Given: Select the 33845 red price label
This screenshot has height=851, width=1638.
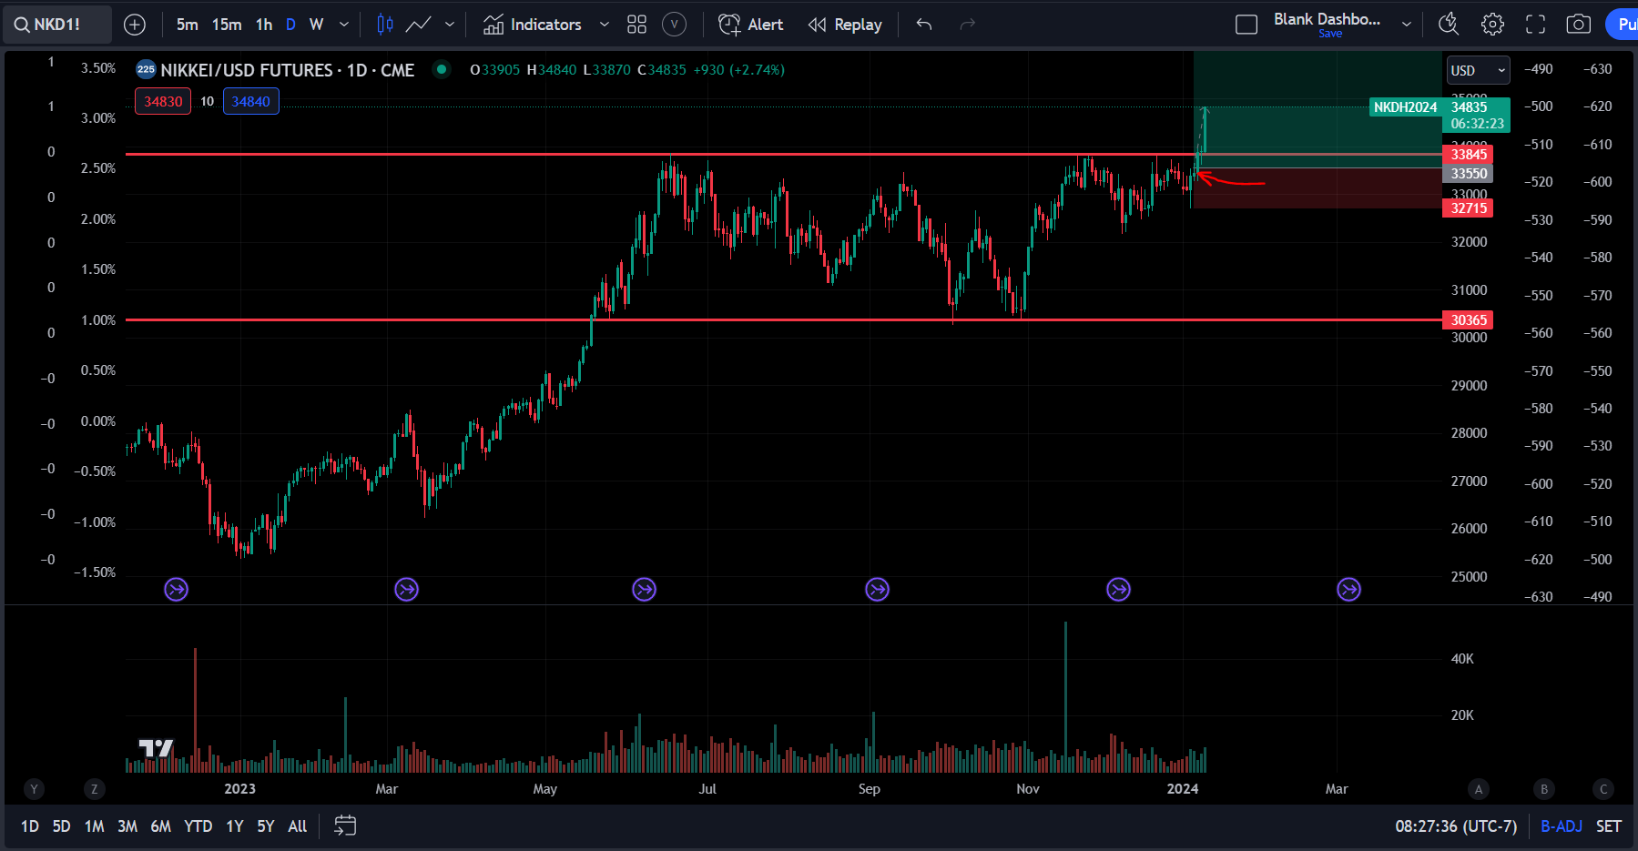Looking at the screenshot, I should point(1468,155).
